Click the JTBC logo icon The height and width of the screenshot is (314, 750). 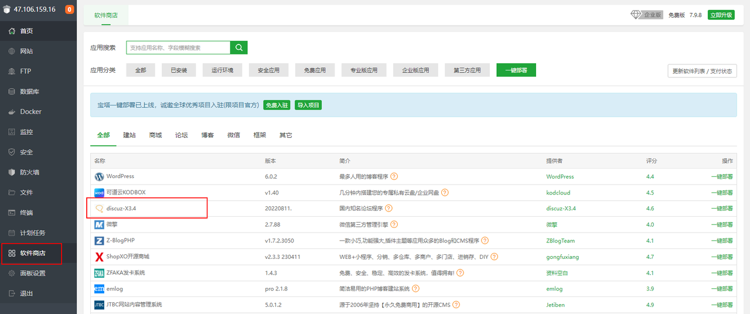pyautogui.click(x=99, y=305)
